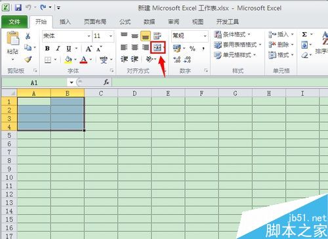Open 条件格式 (Conditional Formatting) menu
328x239 pixels.
[x=232, y=34]
